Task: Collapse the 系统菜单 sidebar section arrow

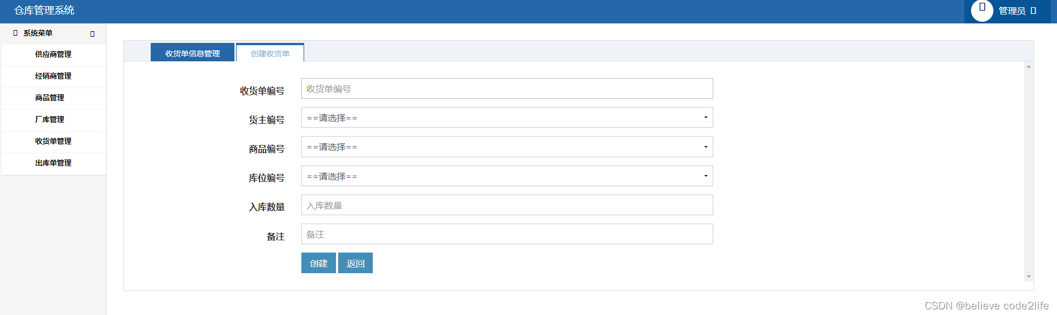Action: tap(93, 34)
